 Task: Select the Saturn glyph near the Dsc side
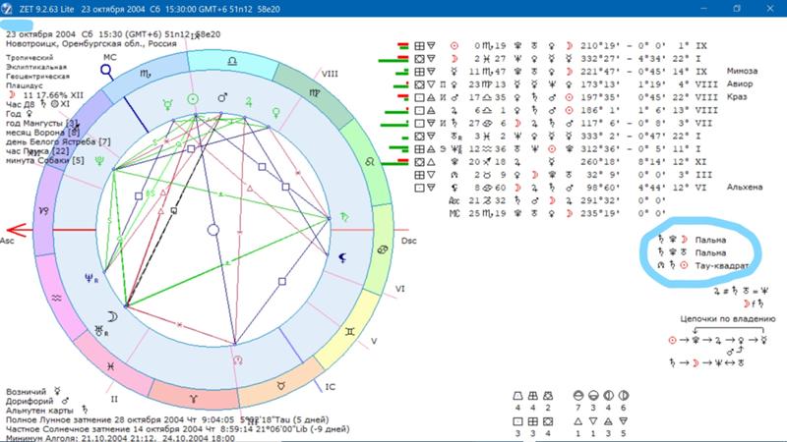click(x=345, y=217)
